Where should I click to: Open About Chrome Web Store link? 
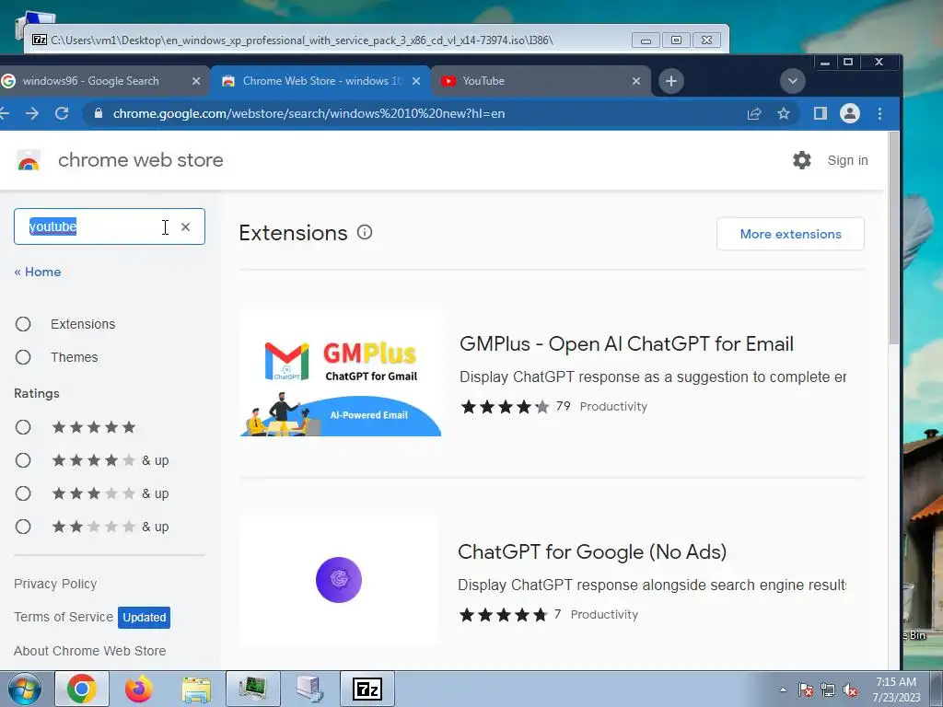tap(89, 651)
